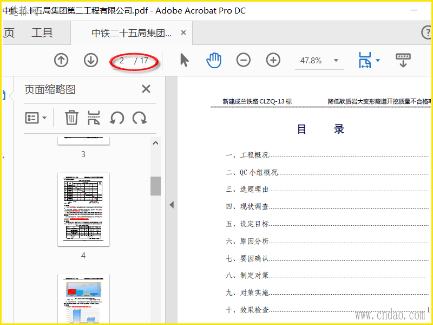Click the thumbnail panel page-layout icon
The image size is (433, 325).
(x=94, y=118)
